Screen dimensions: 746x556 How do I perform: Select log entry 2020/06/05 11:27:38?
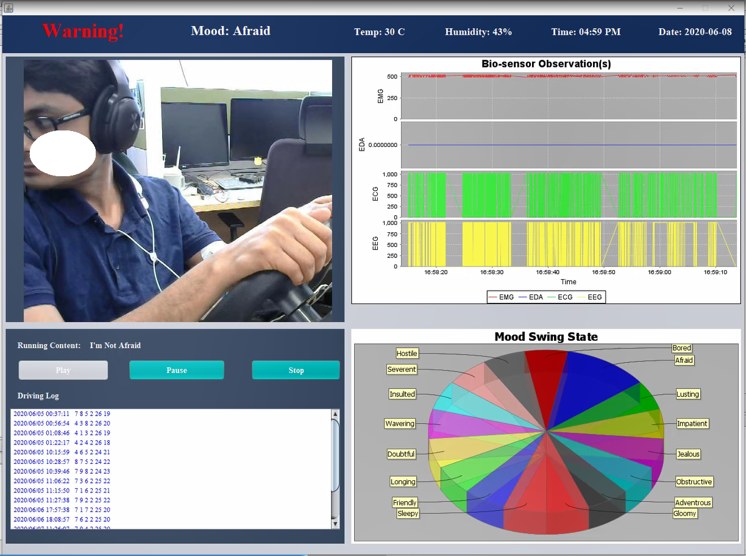point(62,501)
